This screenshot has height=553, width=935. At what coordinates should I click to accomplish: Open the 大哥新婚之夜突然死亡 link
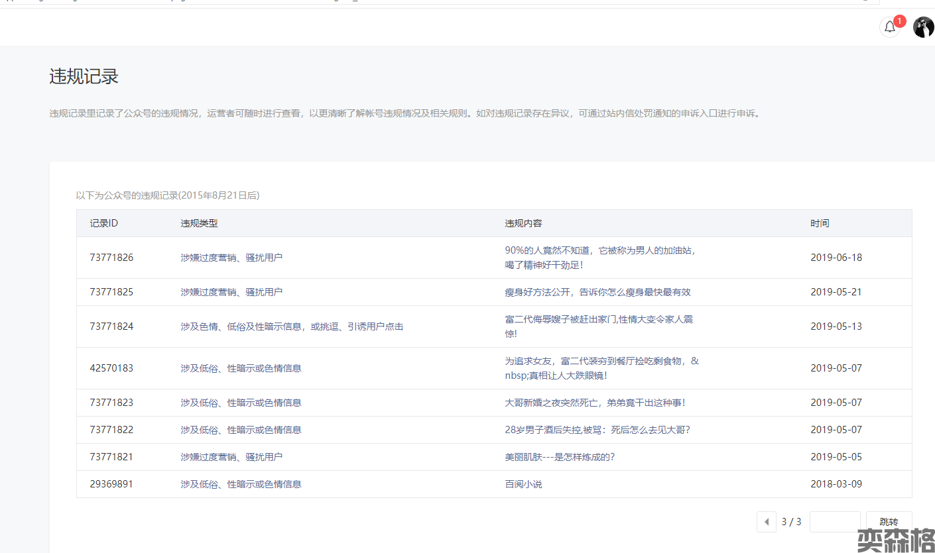tap(595, 403)
